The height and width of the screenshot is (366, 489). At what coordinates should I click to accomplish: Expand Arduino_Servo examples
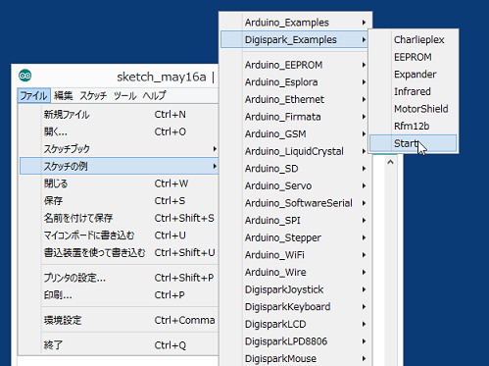coord(296,185)
